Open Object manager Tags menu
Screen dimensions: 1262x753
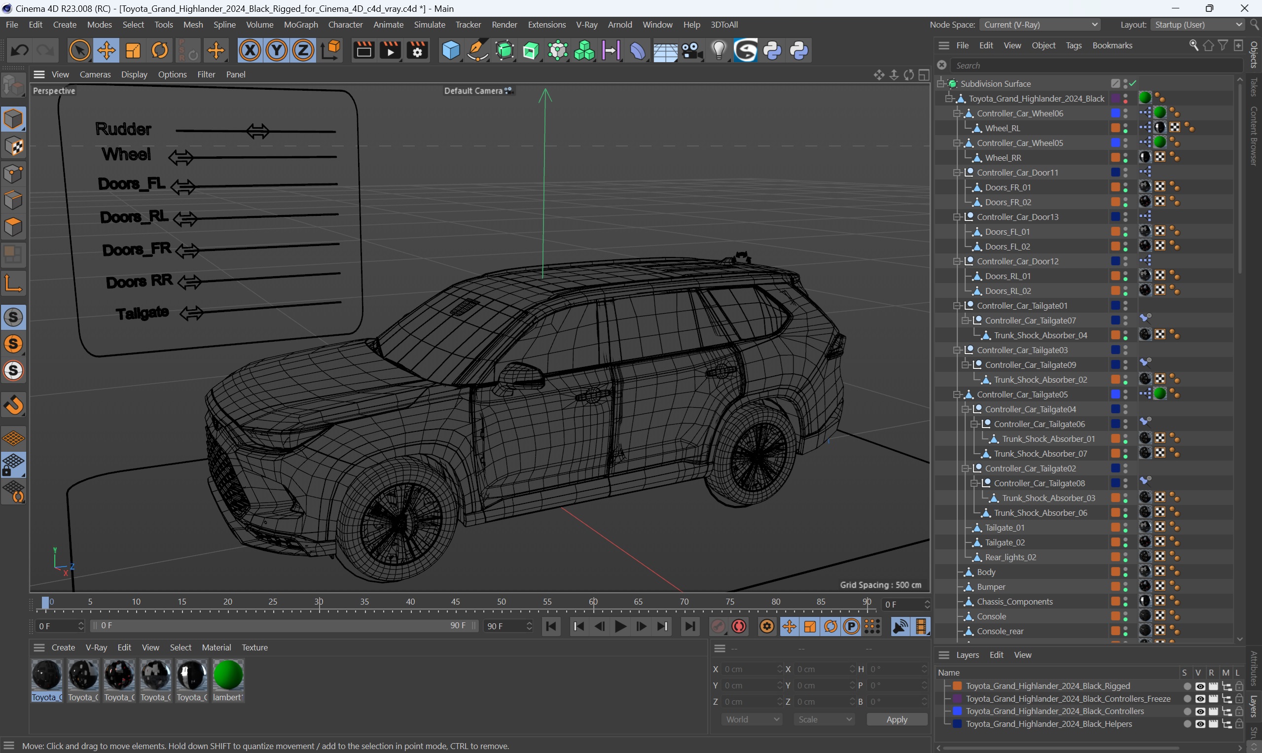[x=1073, y=45]
